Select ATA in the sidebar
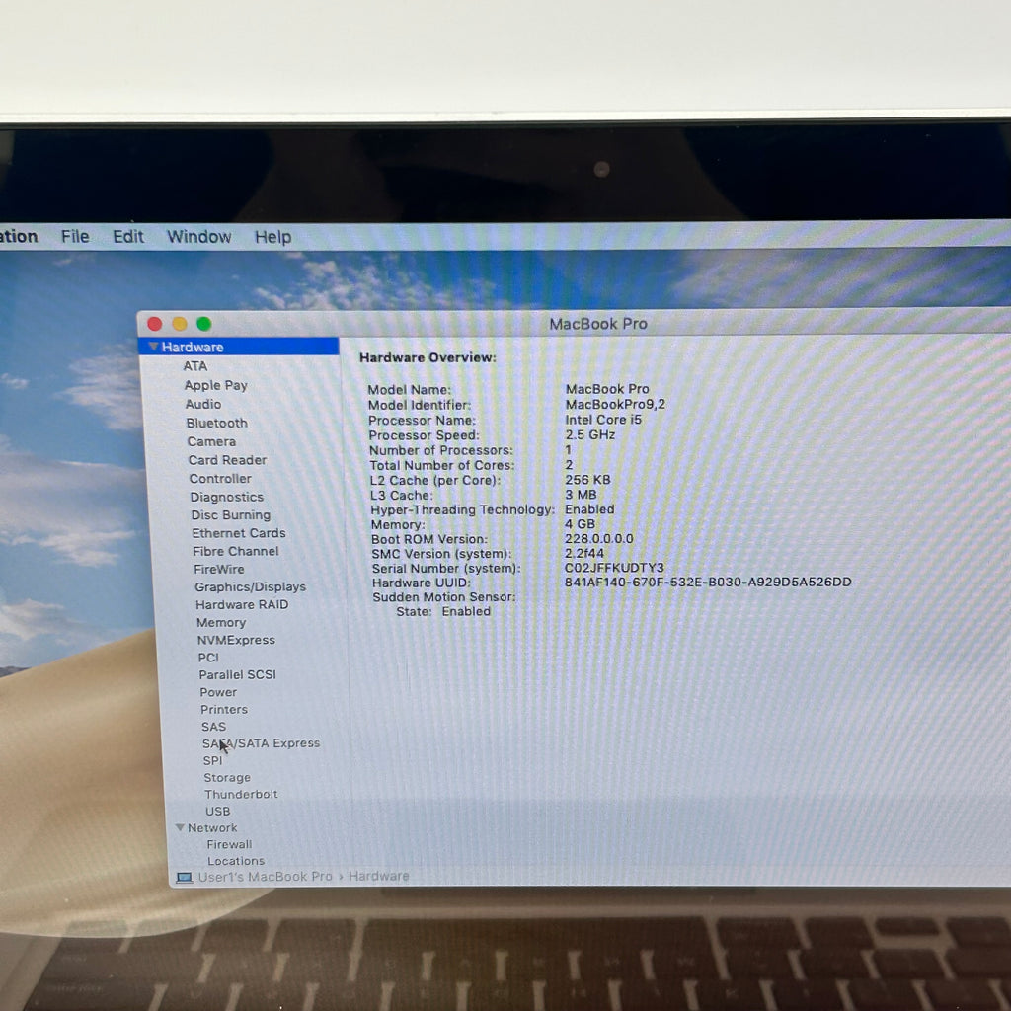 click(x=194, y=366)
